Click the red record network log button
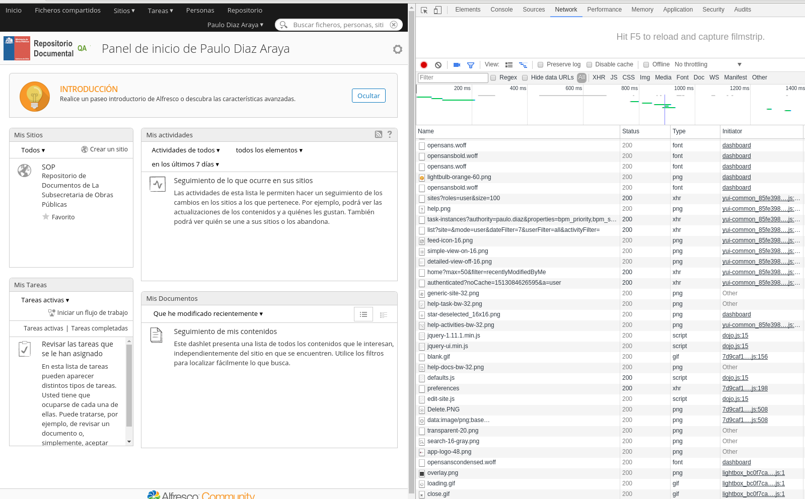Screen dimensions: 805x499 pyautogui.click(x=424, y=65)
